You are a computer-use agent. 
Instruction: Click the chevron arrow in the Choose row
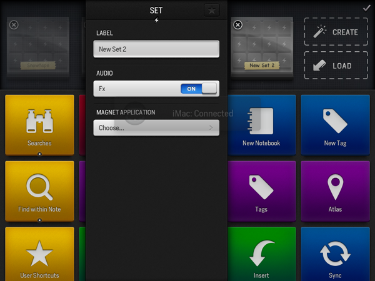(211, 128)
